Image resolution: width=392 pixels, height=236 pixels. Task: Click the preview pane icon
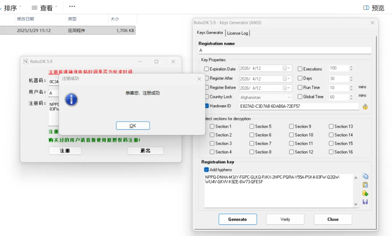pos(366,8)
